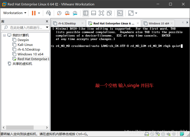Click the network adapter status icon
This screenshot has height=137, width=190.
coord(158,134)
